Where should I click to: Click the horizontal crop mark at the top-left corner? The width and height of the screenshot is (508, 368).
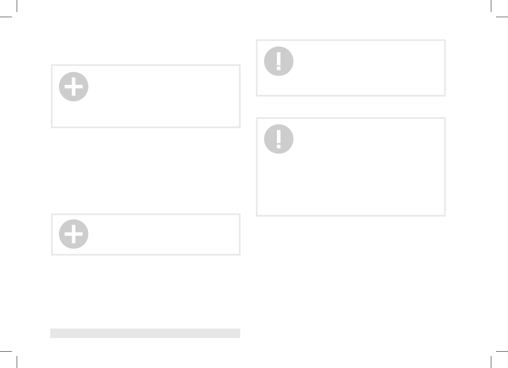pos(6,17)
